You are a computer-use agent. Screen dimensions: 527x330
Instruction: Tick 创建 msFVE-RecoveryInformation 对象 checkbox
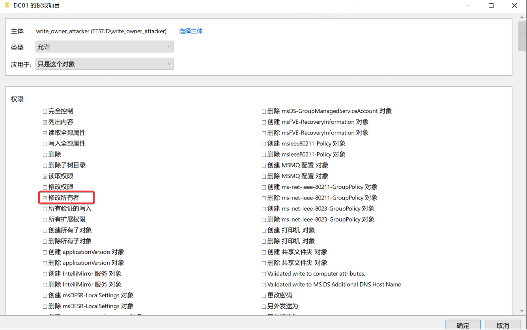pos(264,122)
